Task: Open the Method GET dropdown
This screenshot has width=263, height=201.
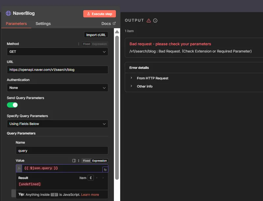Action: 58,52
